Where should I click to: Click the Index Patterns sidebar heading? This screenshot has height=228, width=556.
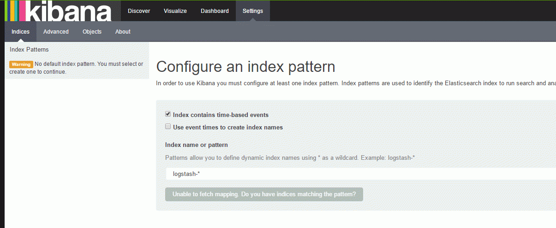click(29, 50)
